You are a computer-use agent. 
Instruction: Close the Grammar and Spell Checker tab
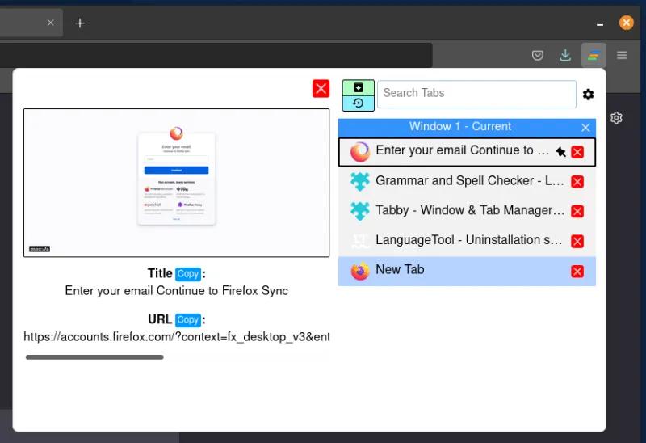[x=577, y=182]
